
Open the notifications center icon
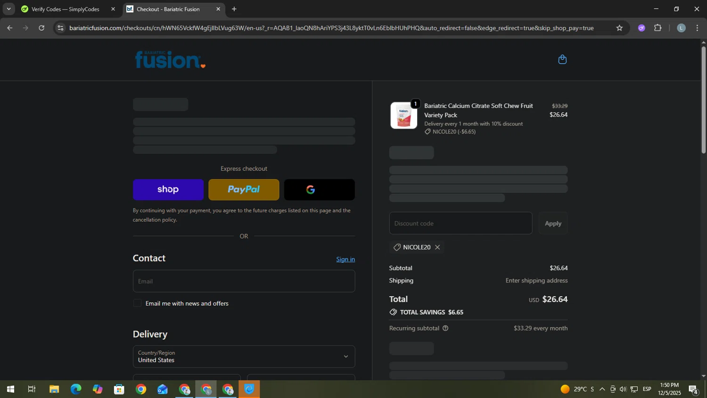694,390
